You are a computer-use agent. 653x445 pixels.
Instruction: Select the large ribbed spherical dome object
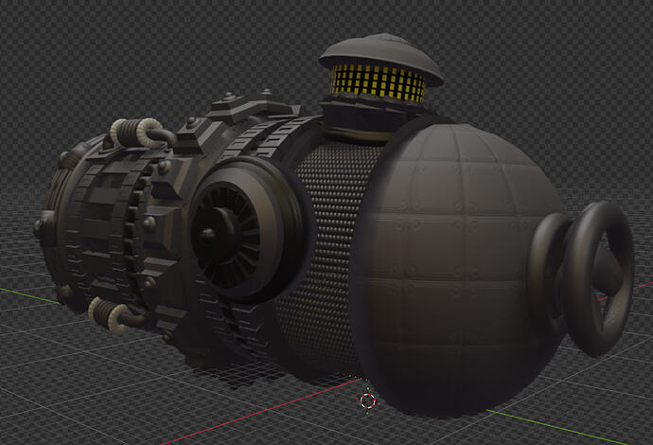click(x=458, y=269)
